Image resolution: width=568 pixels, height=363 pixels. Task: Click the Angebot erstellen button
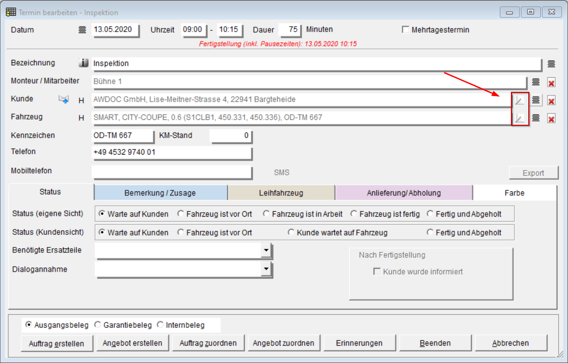pyautogui.click(x=133, y=343)
